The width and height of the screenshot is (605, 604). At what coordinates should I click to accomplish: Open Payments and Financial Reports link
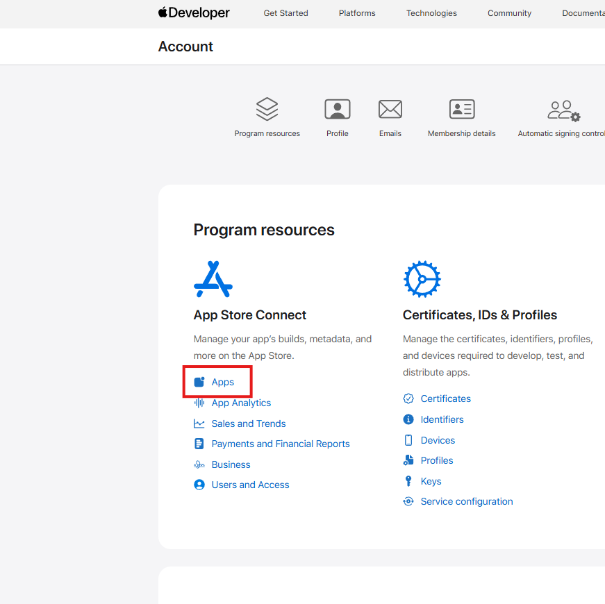click(x=281, y=444)
